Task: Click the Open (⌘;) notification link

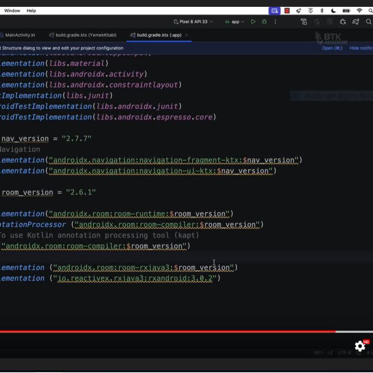Action: pos(332,48)
